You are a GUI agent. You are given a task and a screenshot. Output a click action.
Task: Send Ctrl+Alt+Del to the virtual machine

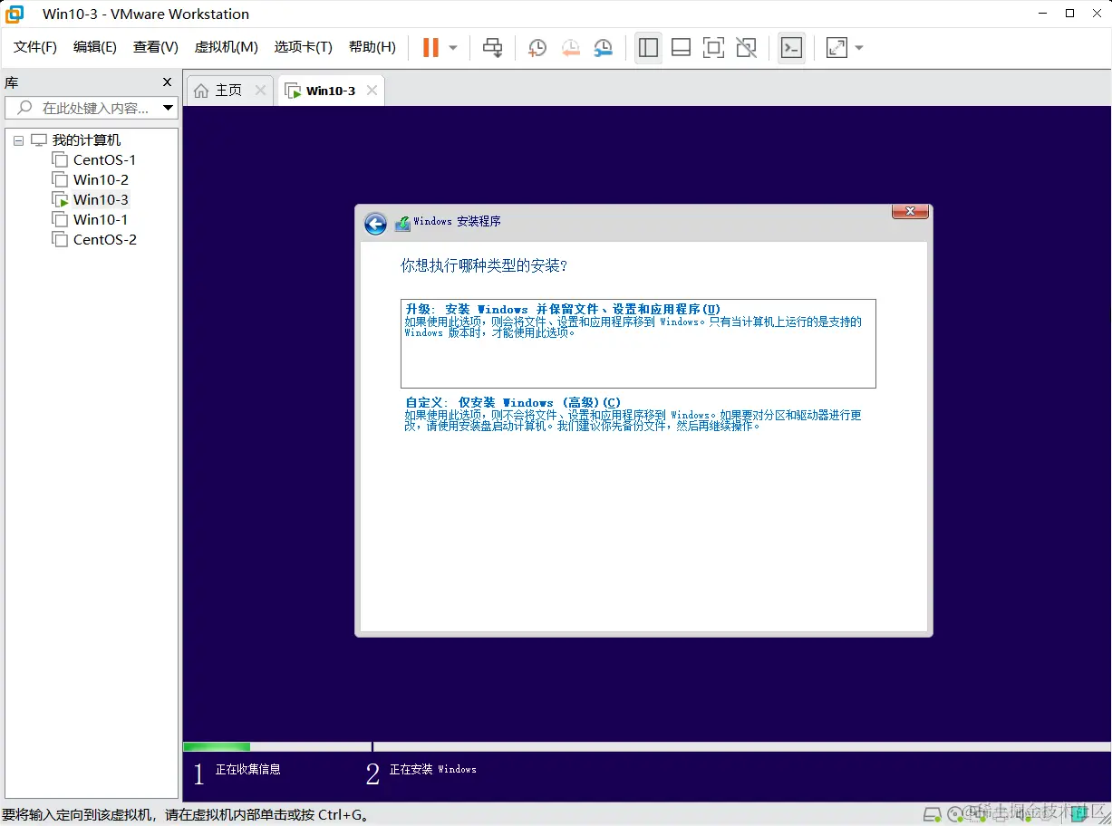(x=492, y=48)
